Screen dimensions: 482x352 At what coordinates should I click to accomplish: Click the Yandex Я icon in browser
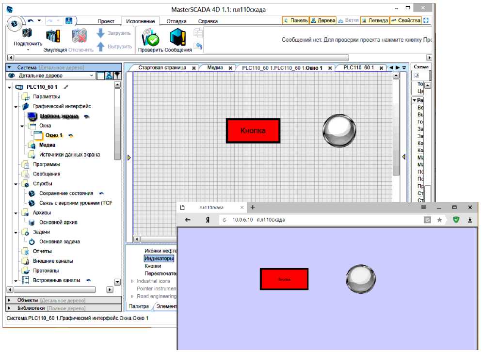pos(208,220)
